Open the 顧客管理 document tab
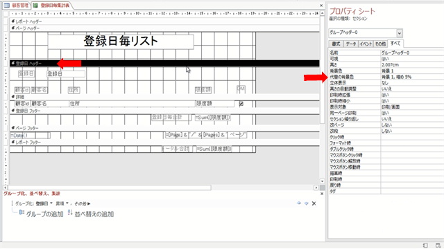The width and height of the screenshot is (444, 249). [x=17, y=6]
